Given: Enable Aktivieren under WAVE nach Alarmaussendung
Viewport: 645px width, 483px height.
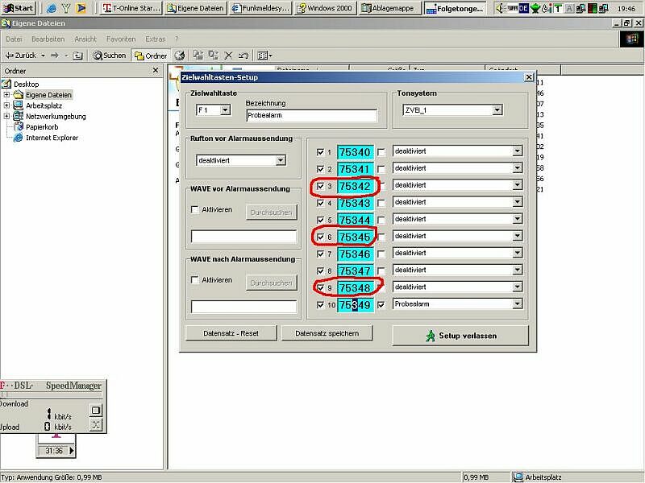Looking at the screenshot, I should 195,280.
